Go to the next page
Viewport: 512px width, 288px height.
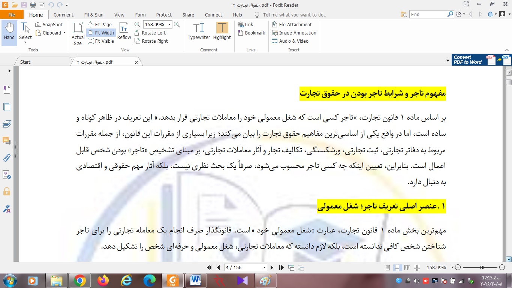coord(272,267)
